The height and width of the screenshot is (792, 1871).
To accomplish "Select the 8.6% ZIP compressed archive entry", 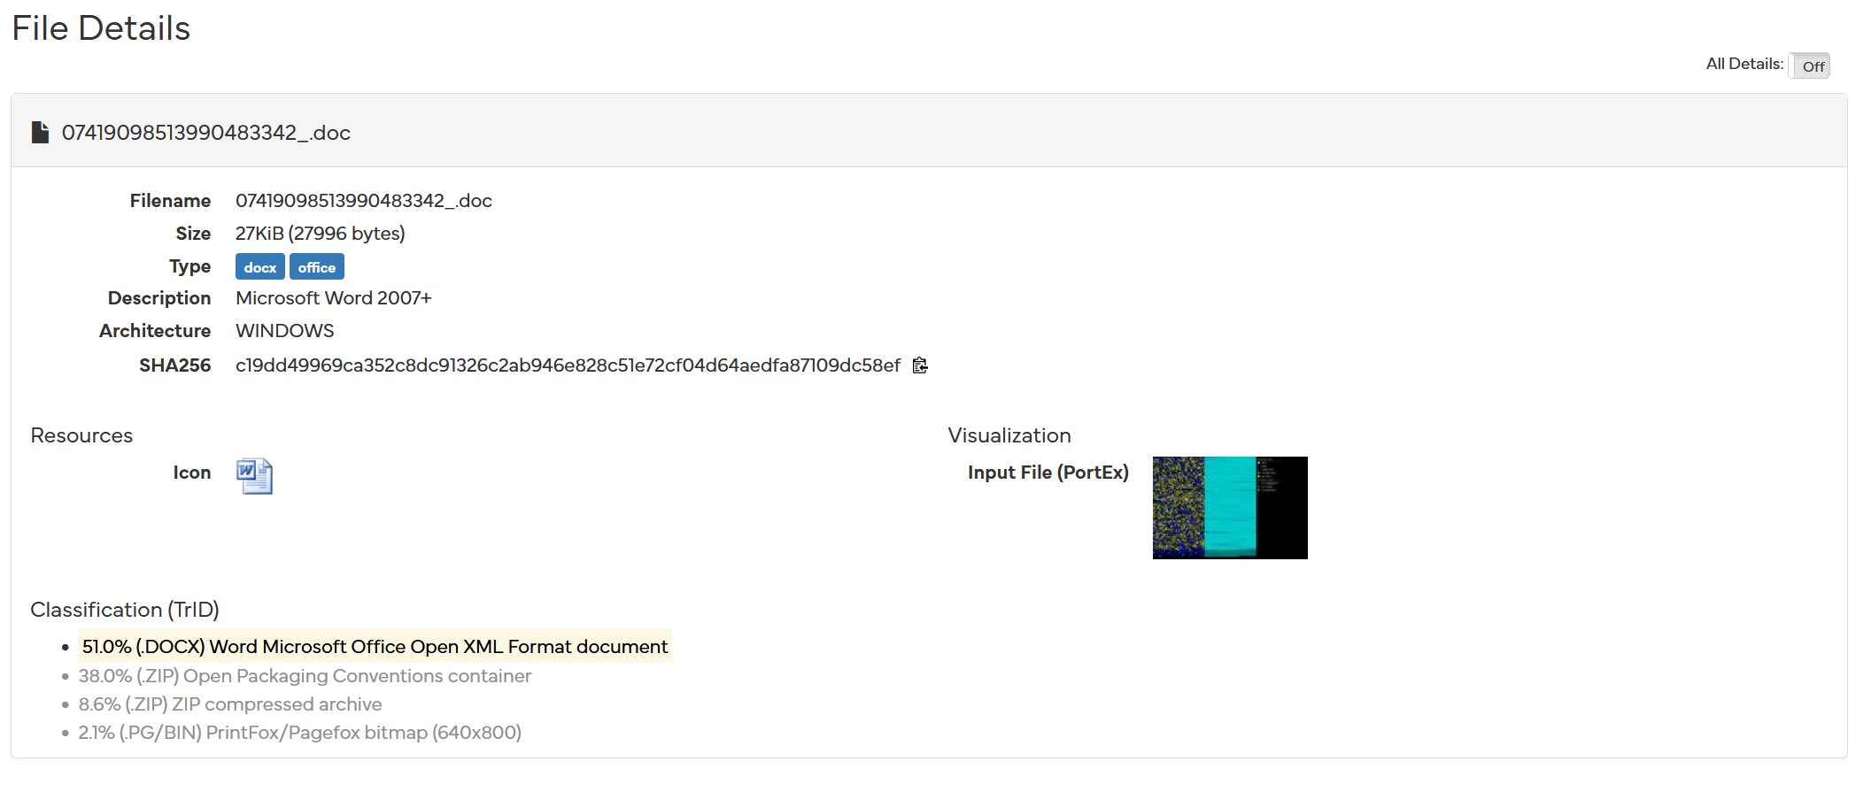I will (230, 704).
